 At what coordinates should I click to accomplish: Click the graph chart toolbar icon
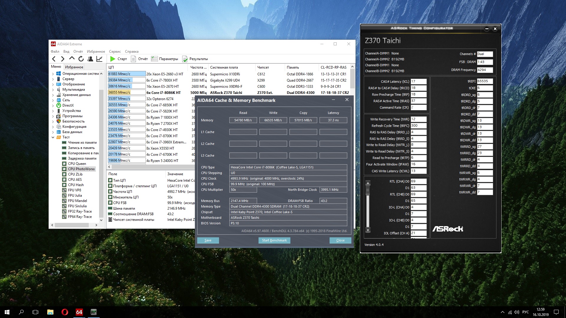point(99,59)
